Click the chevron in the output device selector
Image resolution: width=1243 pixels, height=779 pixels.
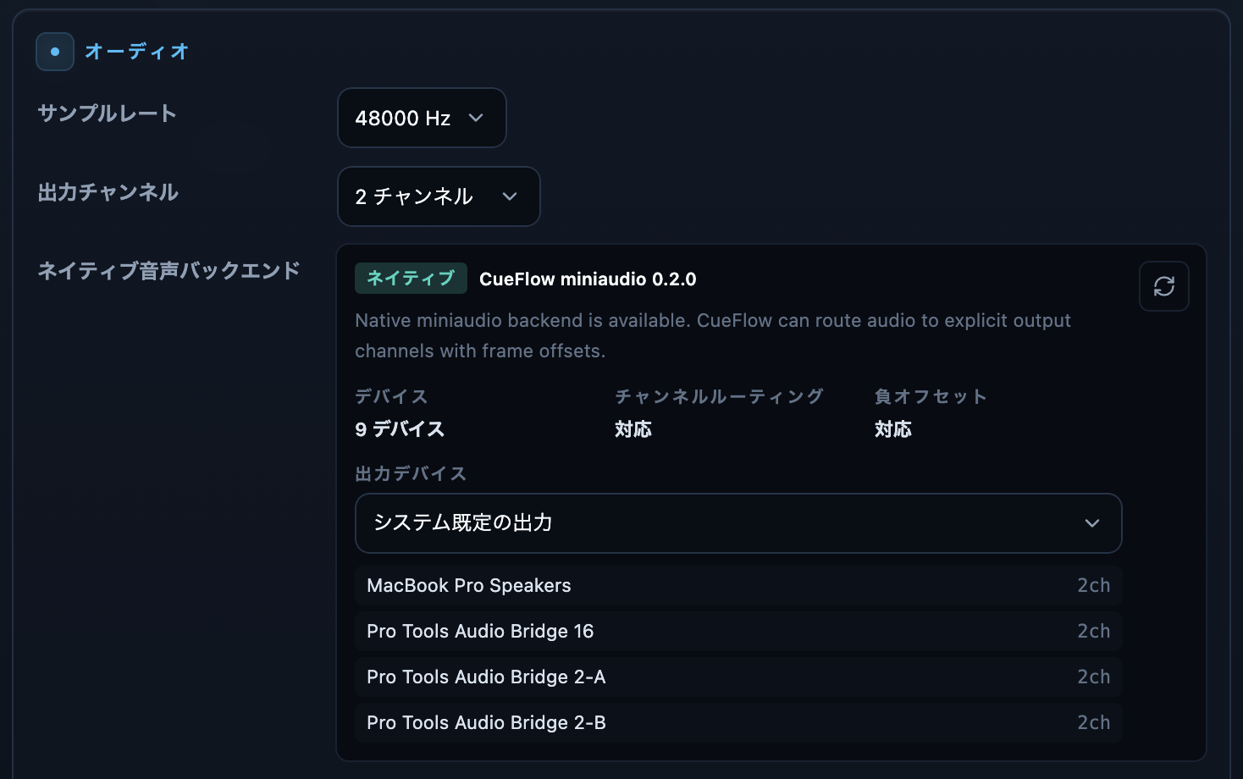point(1092,523)
